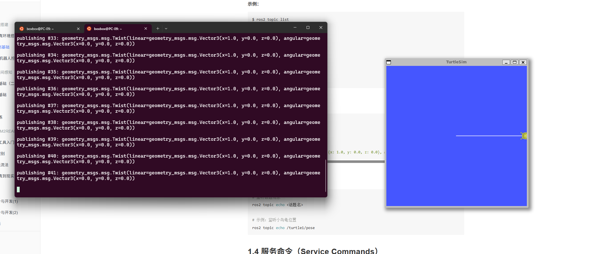Click Ubuntu icon on inactive terminal tab
The width and height of the screenshot is (594, 254).
pos(22,29)
